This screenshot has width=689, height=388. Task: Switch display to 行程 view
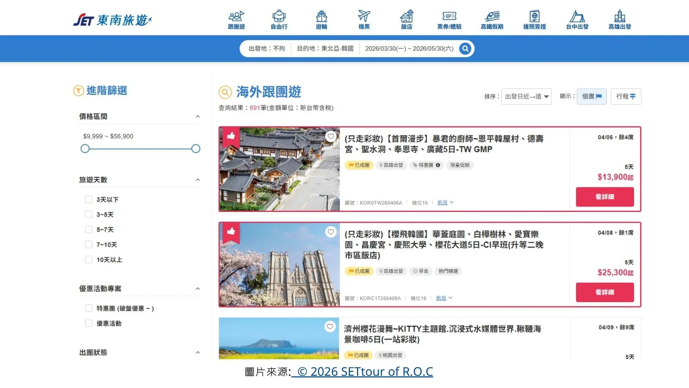(x=626, y=97)
